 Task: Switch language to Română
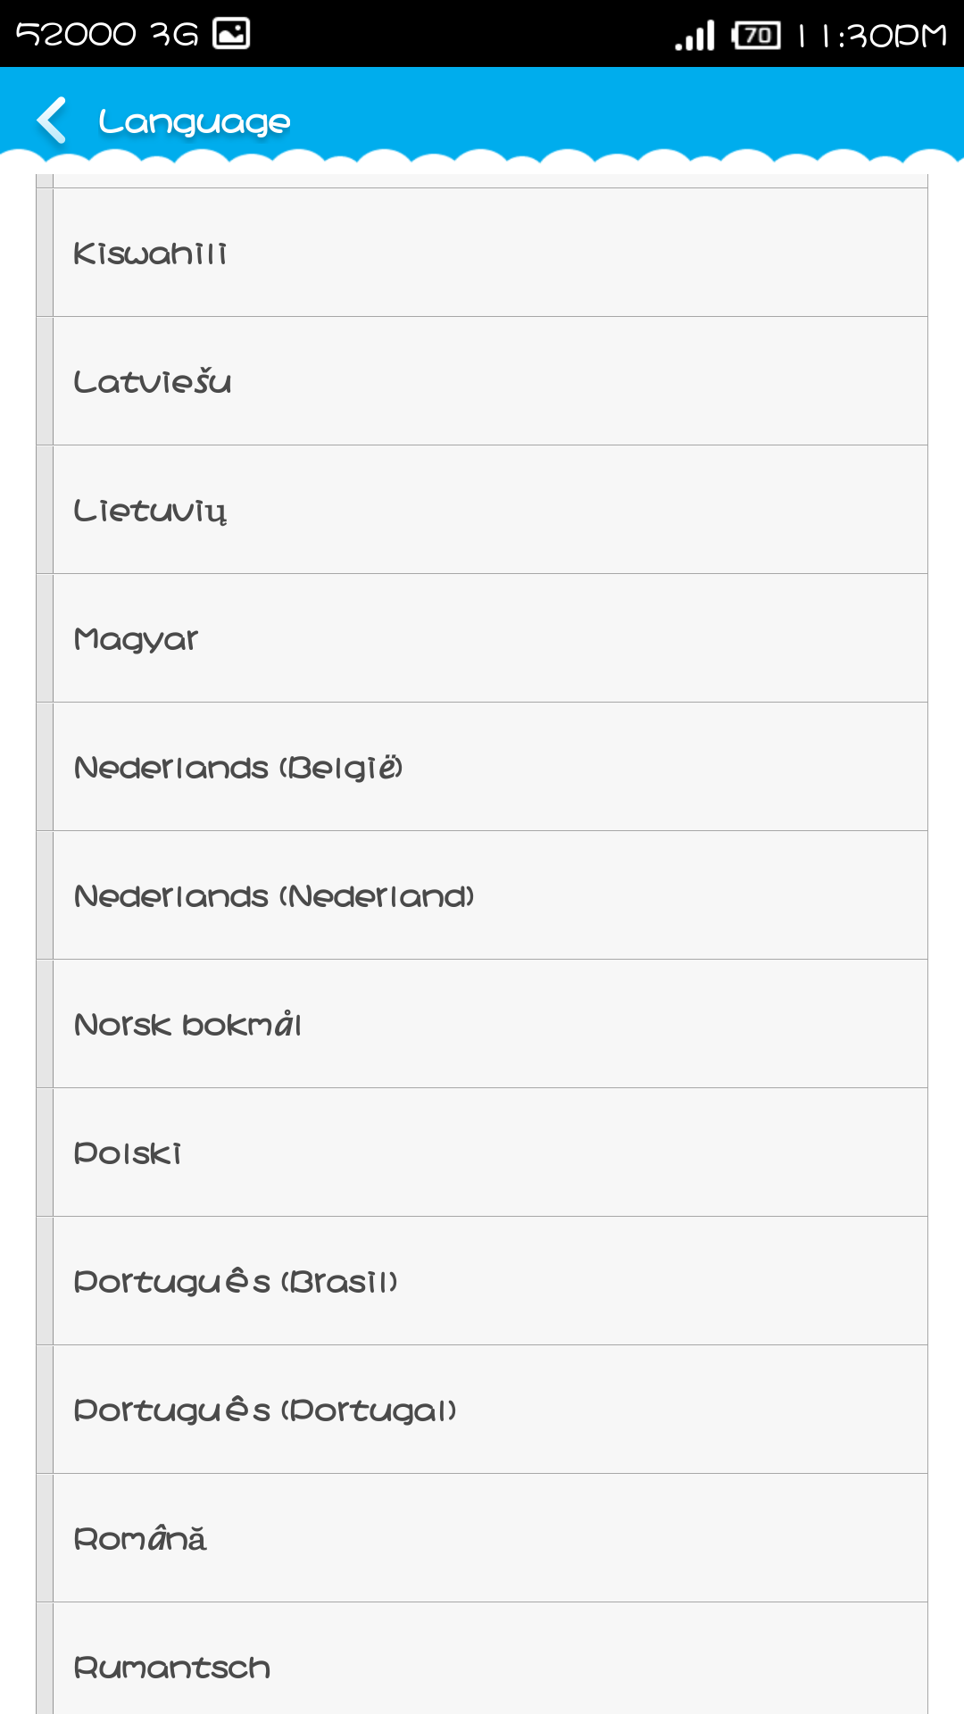[489, 1539]
